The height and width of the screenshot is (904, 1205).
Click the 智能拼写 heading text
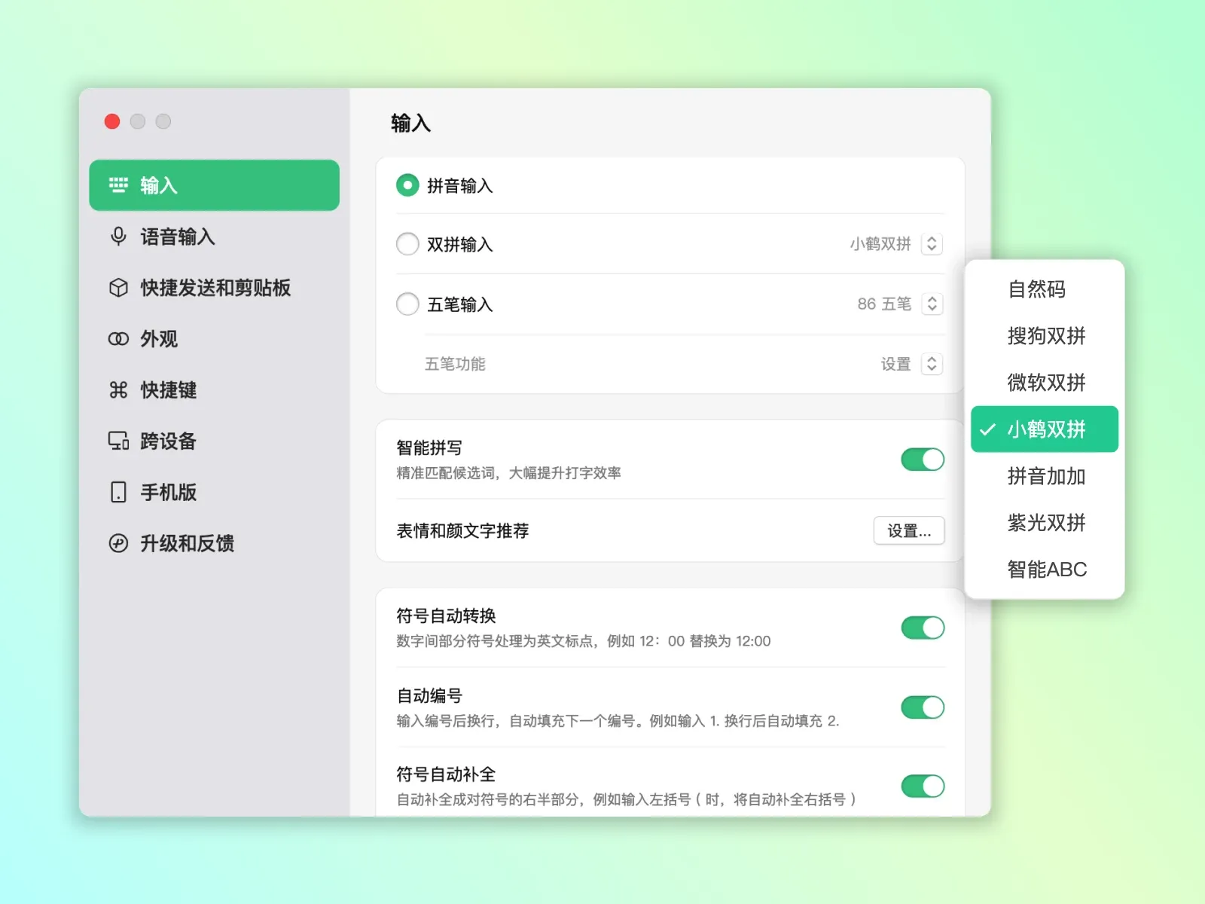(429, 448)
